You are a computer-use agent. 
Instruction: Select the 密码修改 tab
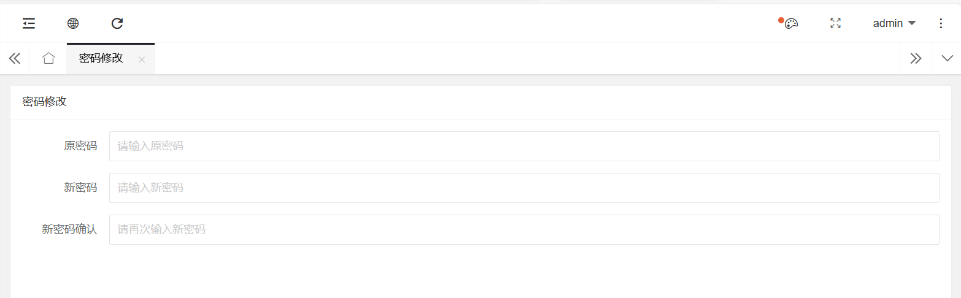(101, 58)
